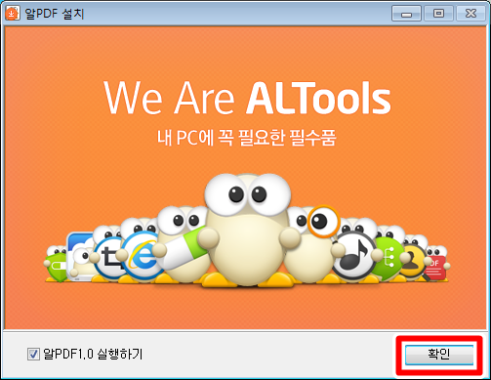Click the 알PDF 설치 title text
Image resolution: width=491 pixels, height=380 pixels.
55,14
